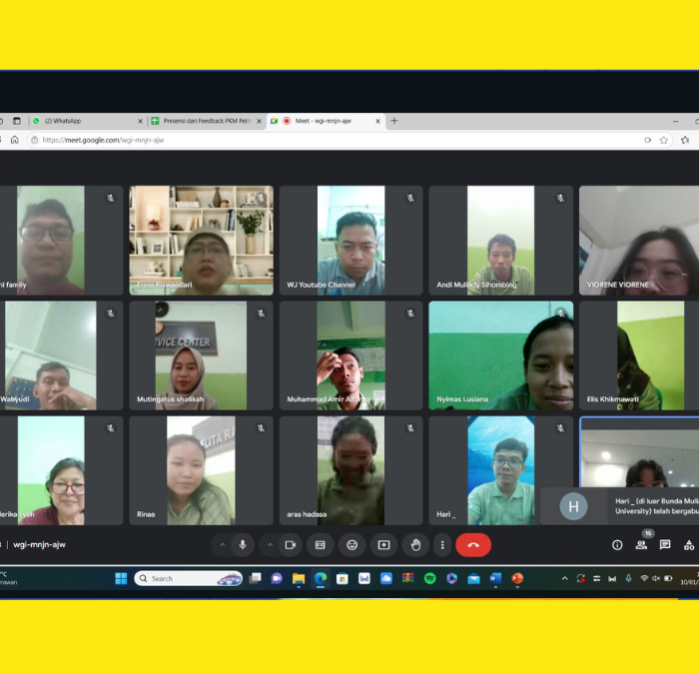The width and height of the screenshot is (699, 674).
Task: Show the participants list (15)
Action: click(641, 545)
